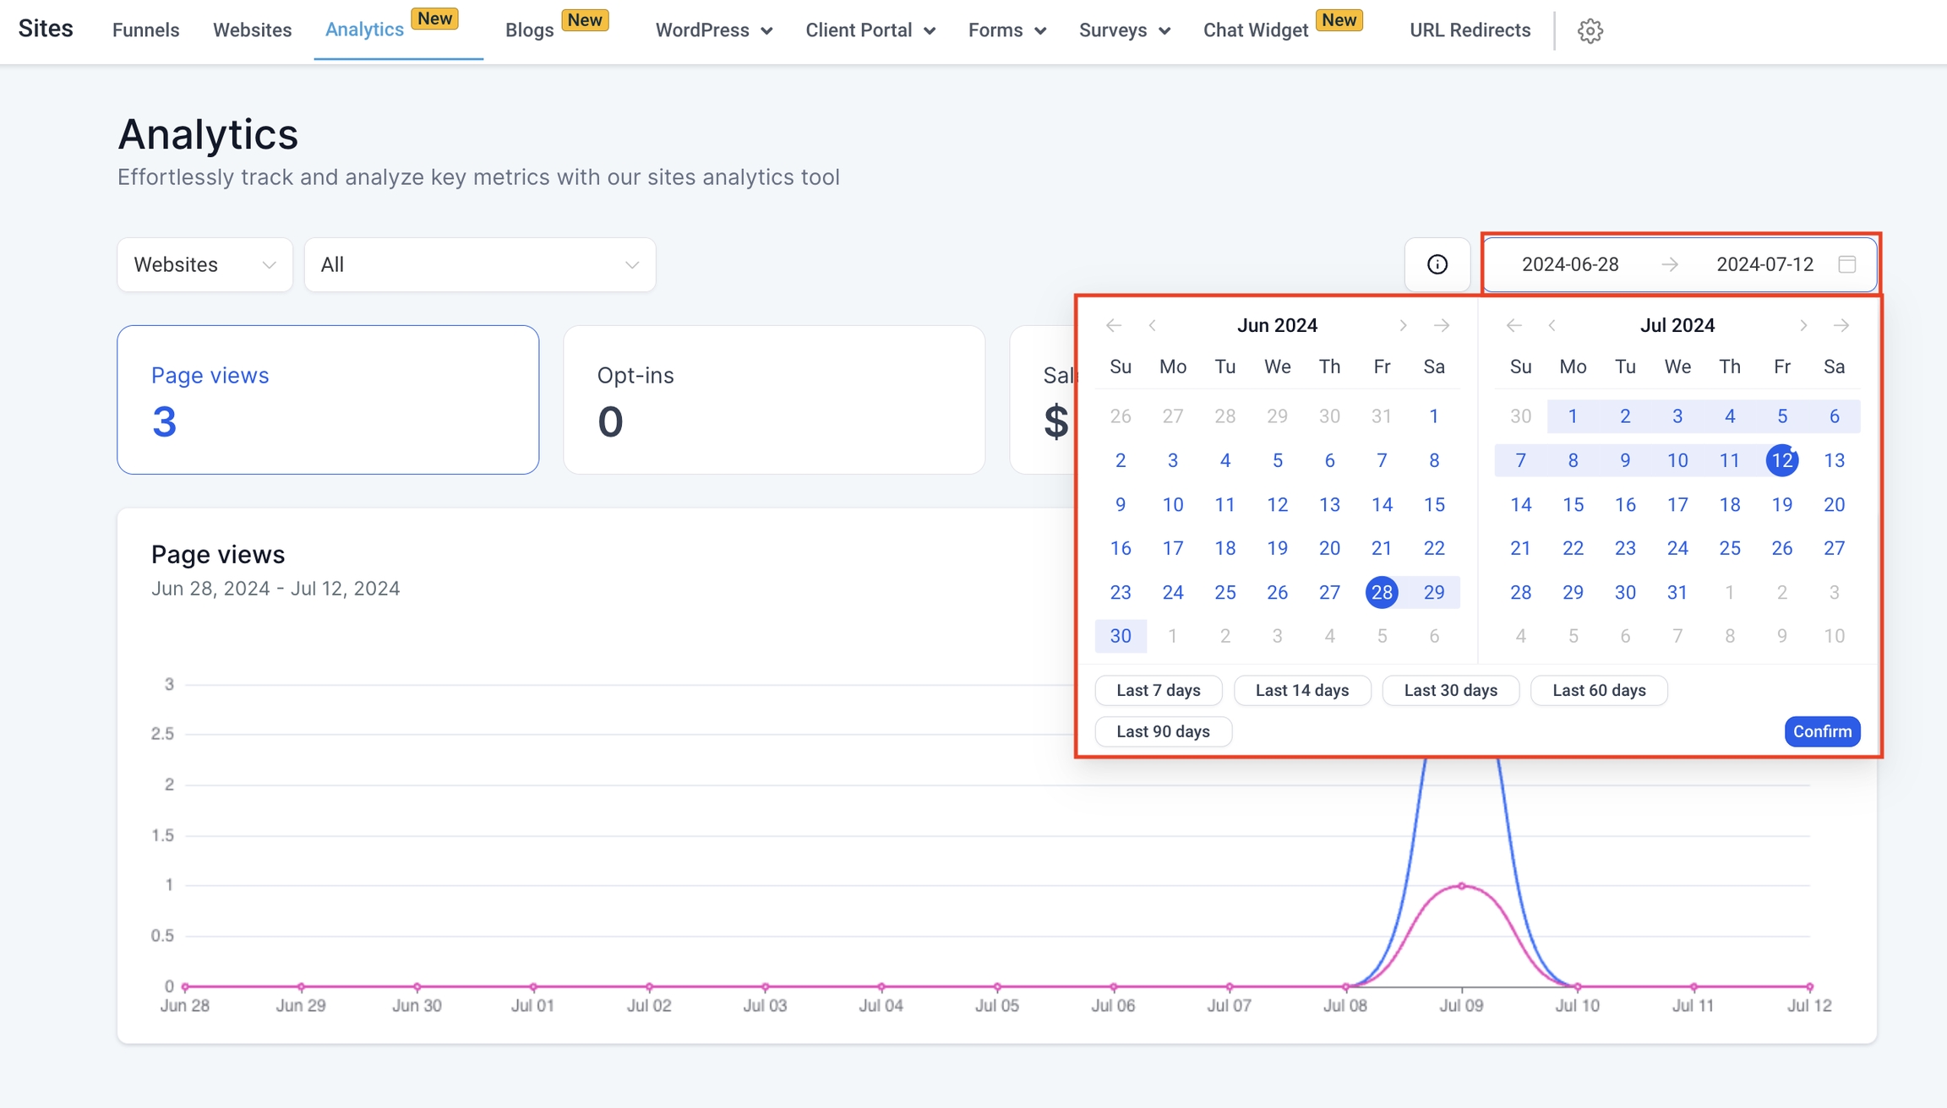This screenshot has width=1947, height=1108.
Task: Open the settings gear icon
Action: coord(1590,30)
